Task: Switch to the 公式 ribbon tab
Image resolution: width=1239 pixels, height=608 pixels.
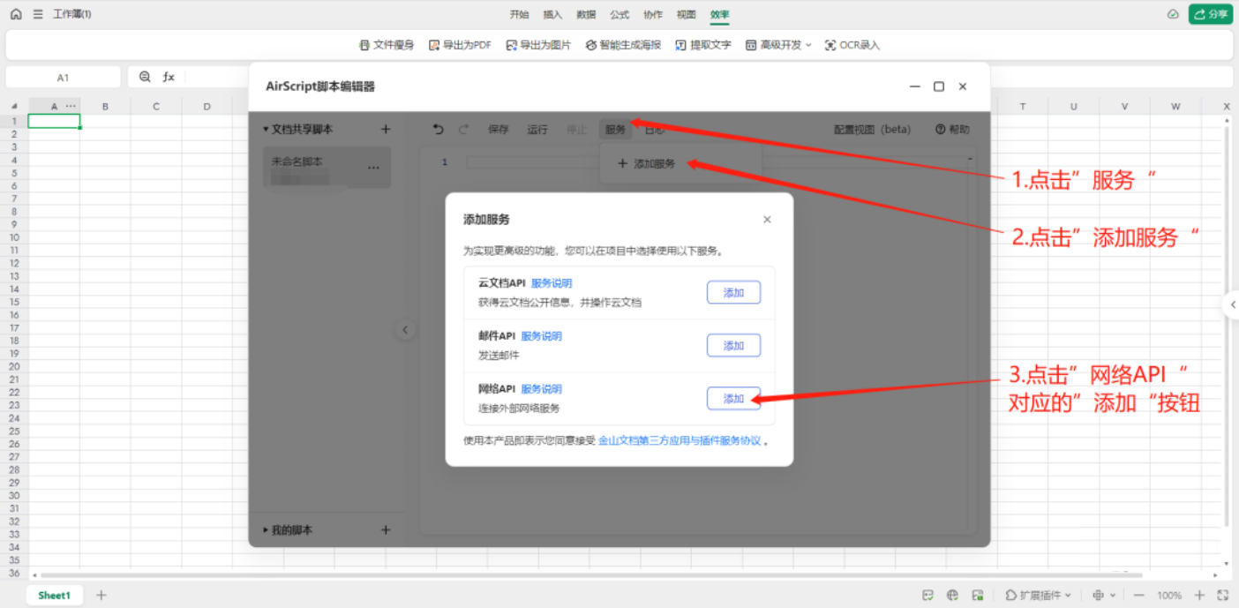Action: coord(619,14)
